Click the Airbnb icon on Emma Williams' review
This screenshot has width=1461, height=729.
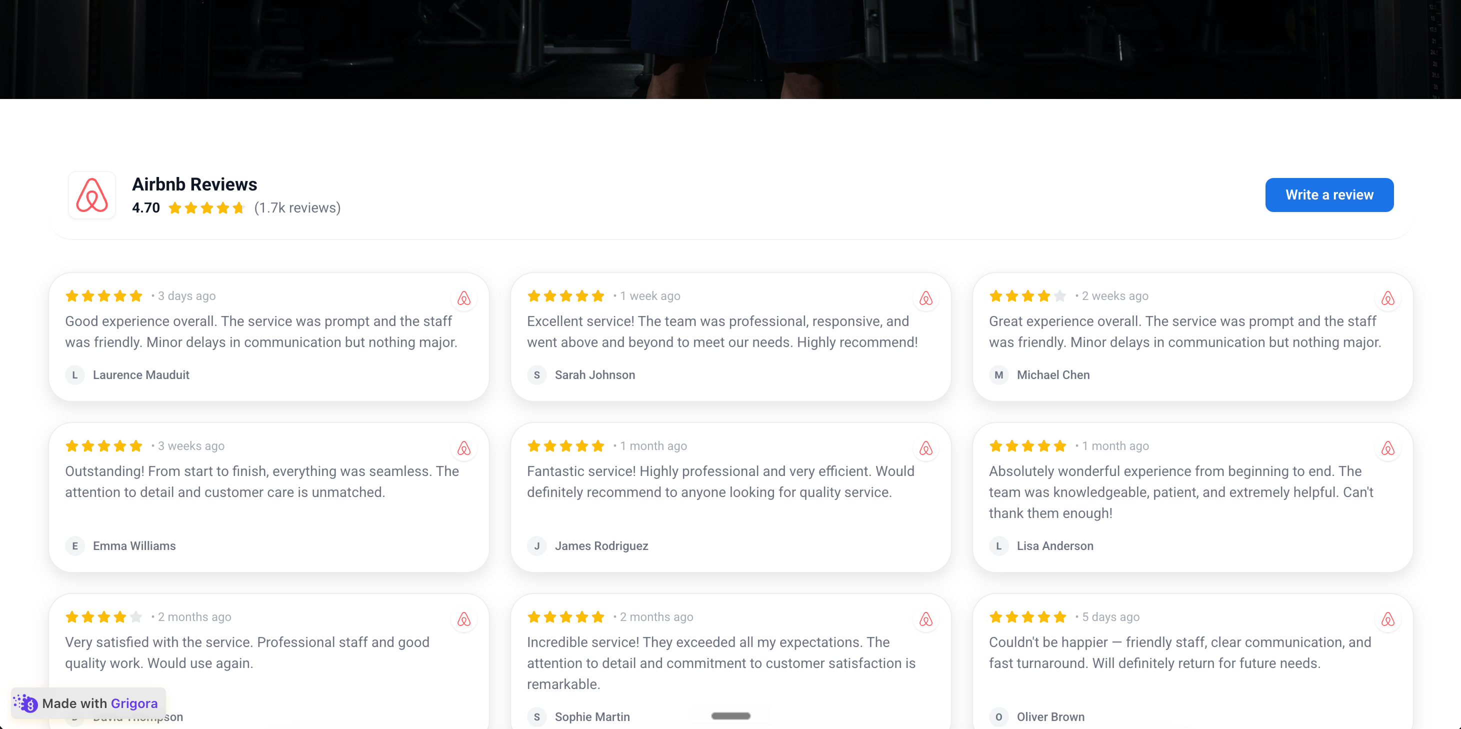click(464, 448)
